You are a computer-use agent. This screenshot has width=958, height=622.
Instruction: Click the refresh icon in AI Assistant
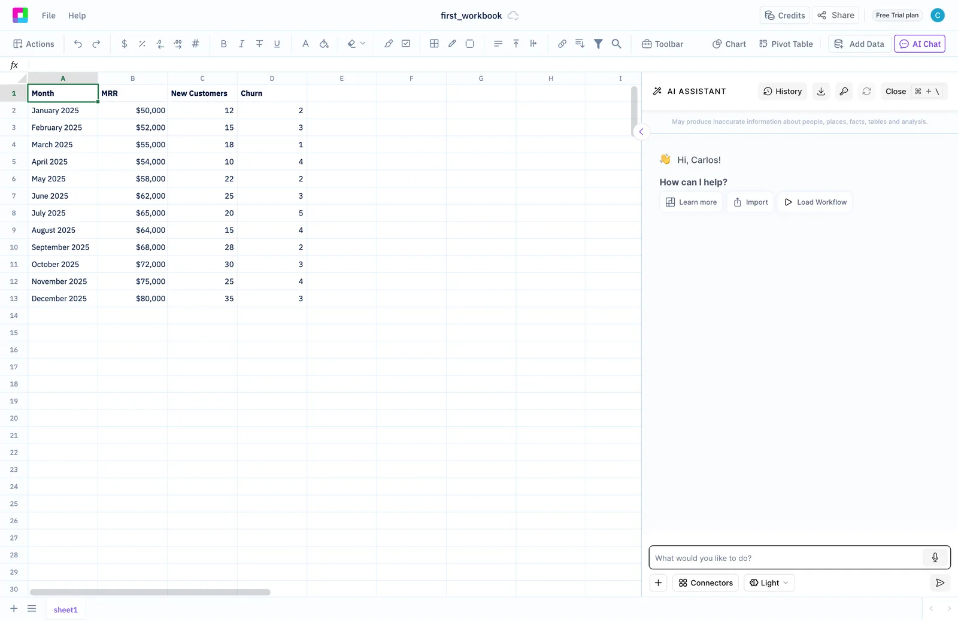(x=866, y=91)
